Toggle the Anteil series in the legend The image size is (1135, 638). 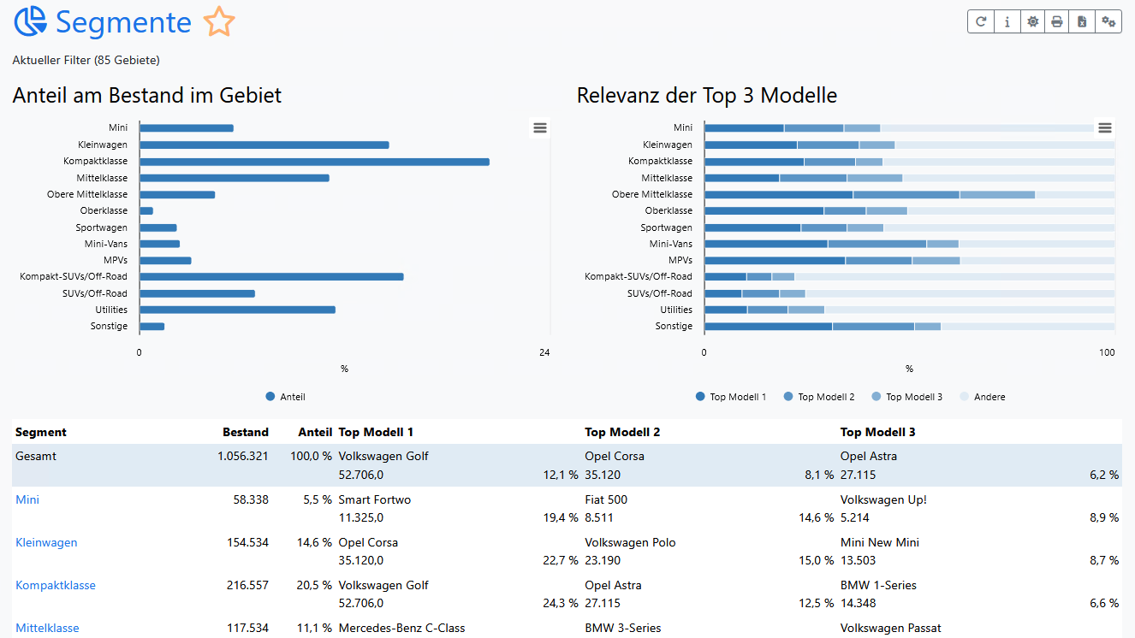286,397
